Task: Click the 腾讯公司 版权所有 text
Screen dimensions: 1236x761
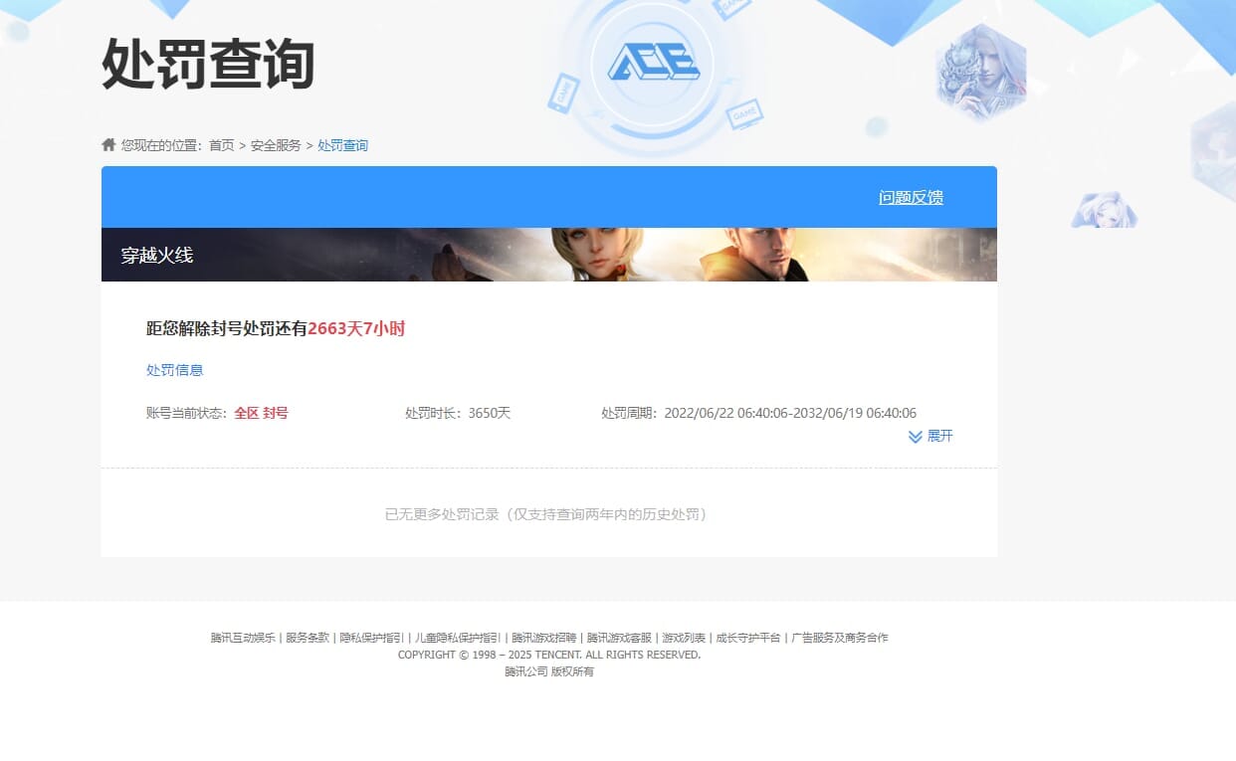Action: click(x=549, y=671)
